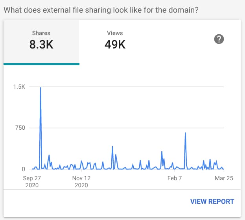This screenshot has height=220, width=245.
Task: Click the Mar 25 axis label
Action: pos(224,178)
